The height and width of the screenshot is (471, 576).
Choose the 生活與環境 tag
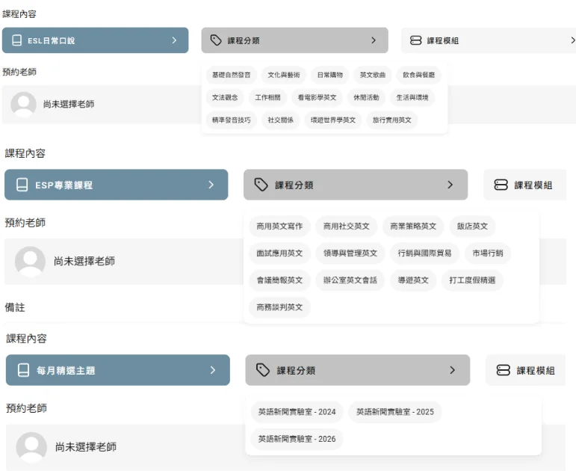point(412,97)
